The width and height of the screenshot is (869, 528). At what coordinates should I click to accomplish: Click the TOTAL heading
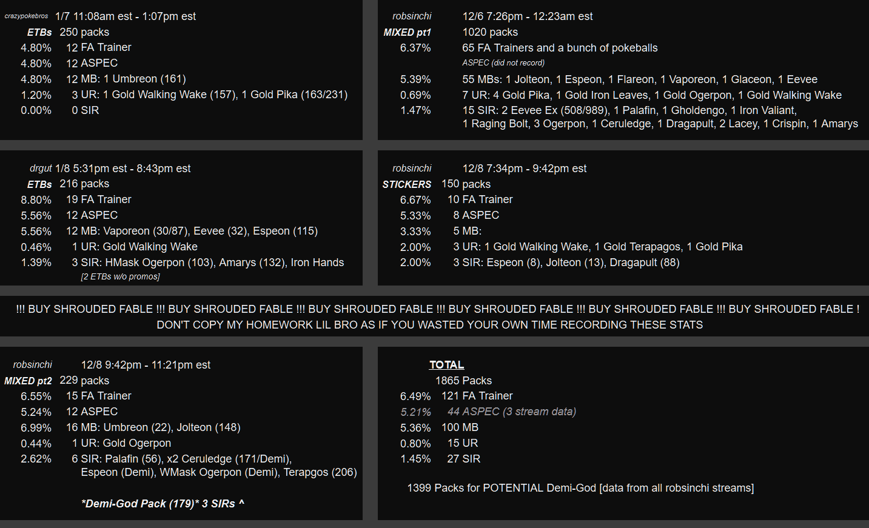click(446, 365)
